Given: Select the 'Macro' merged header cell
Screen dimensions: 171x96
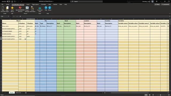Looking at the screenshot, I should [x=18, y=21].
